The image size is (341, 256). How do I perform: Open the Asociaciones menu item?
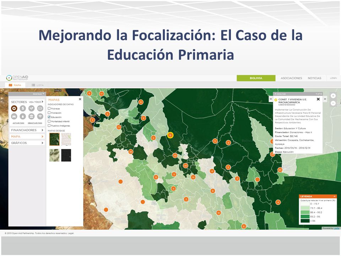tap(291, 78)
